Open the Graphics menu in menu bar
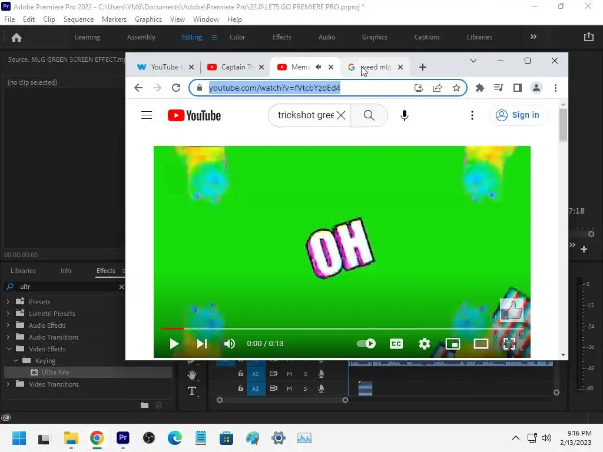Image resolution: width=603 pixels, height=452 pixels. point(148,19)
